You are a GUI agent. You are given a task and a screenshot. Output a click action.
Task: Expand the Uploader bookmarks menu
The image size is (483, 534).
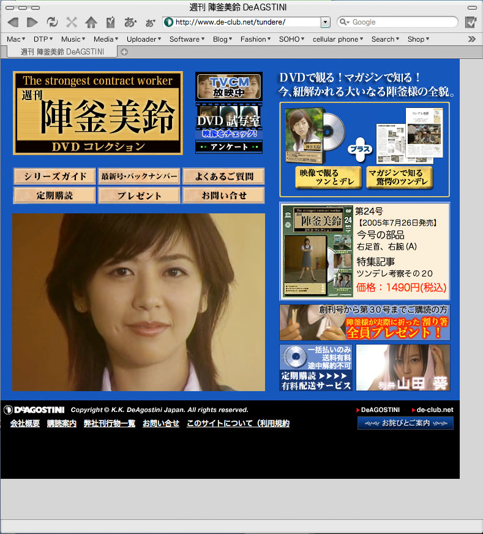pyautogui.click(x=144, y=39)
